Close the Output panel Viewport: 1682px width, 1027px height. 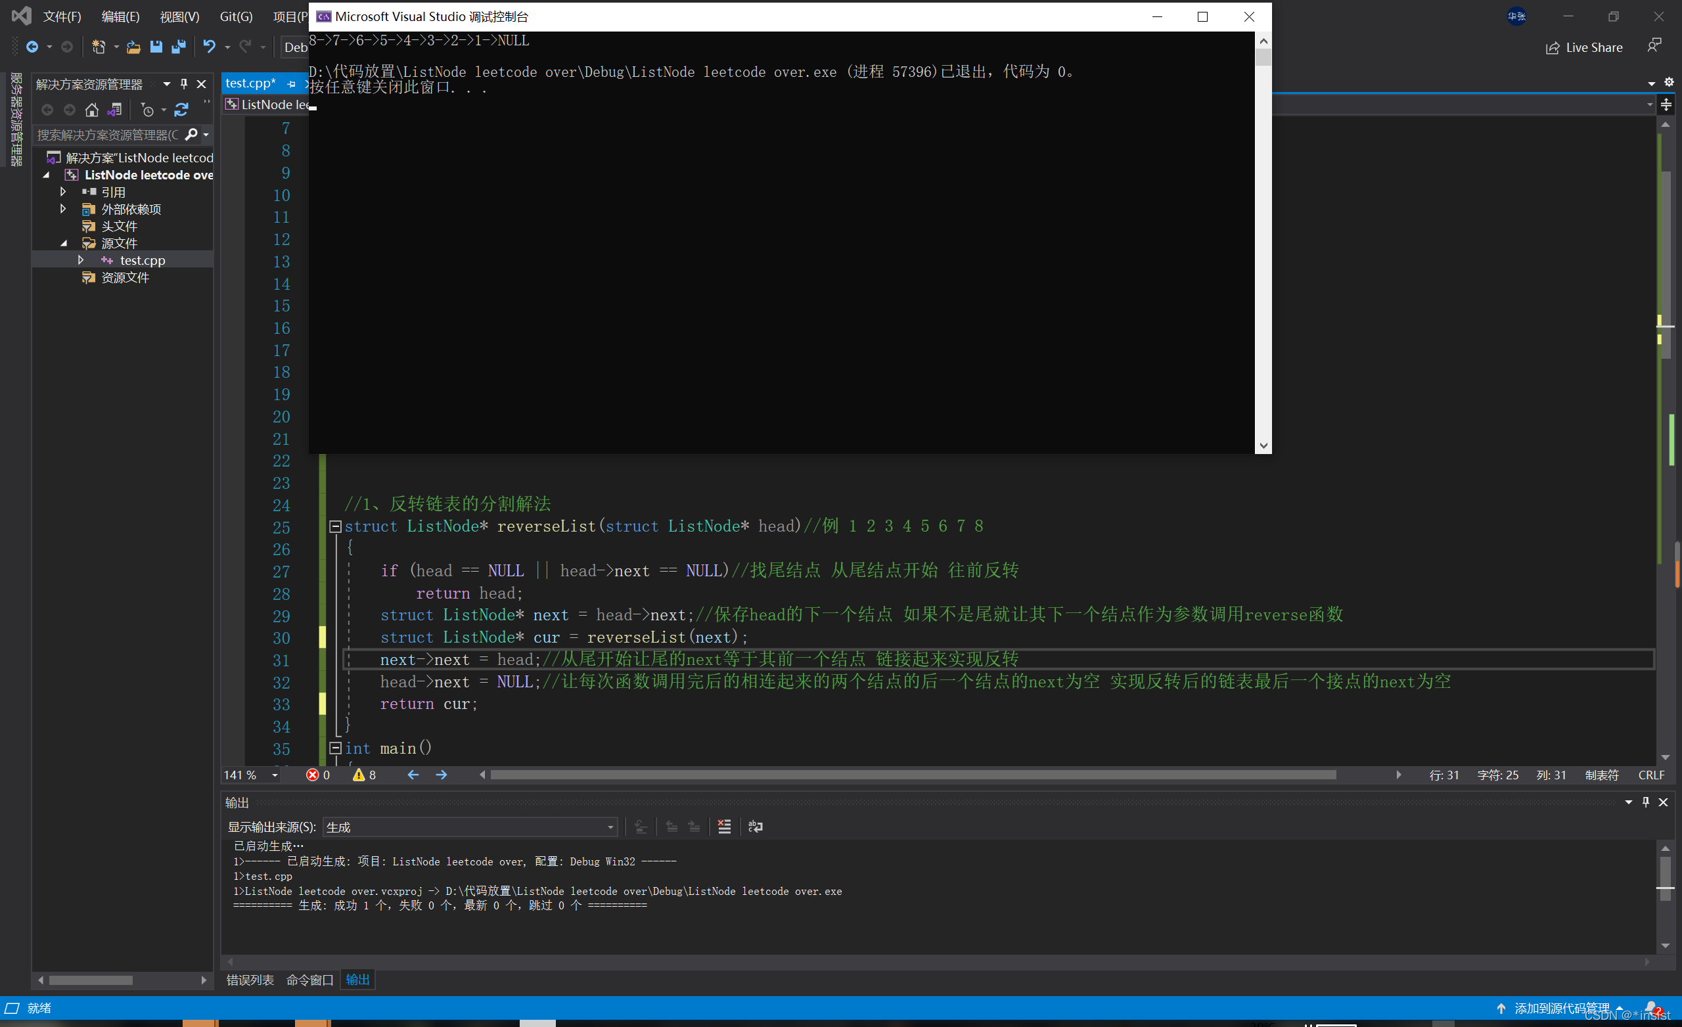[x=1664, y=802]
